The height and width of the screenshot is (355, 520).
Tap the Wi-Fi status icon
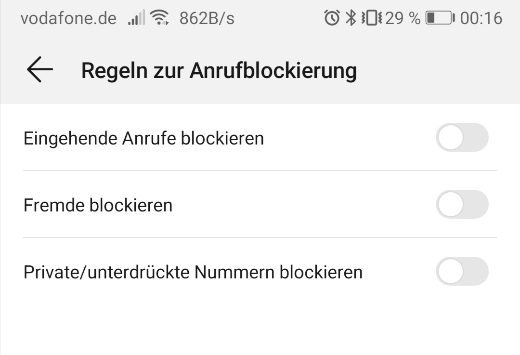click(x=159, y=18)
